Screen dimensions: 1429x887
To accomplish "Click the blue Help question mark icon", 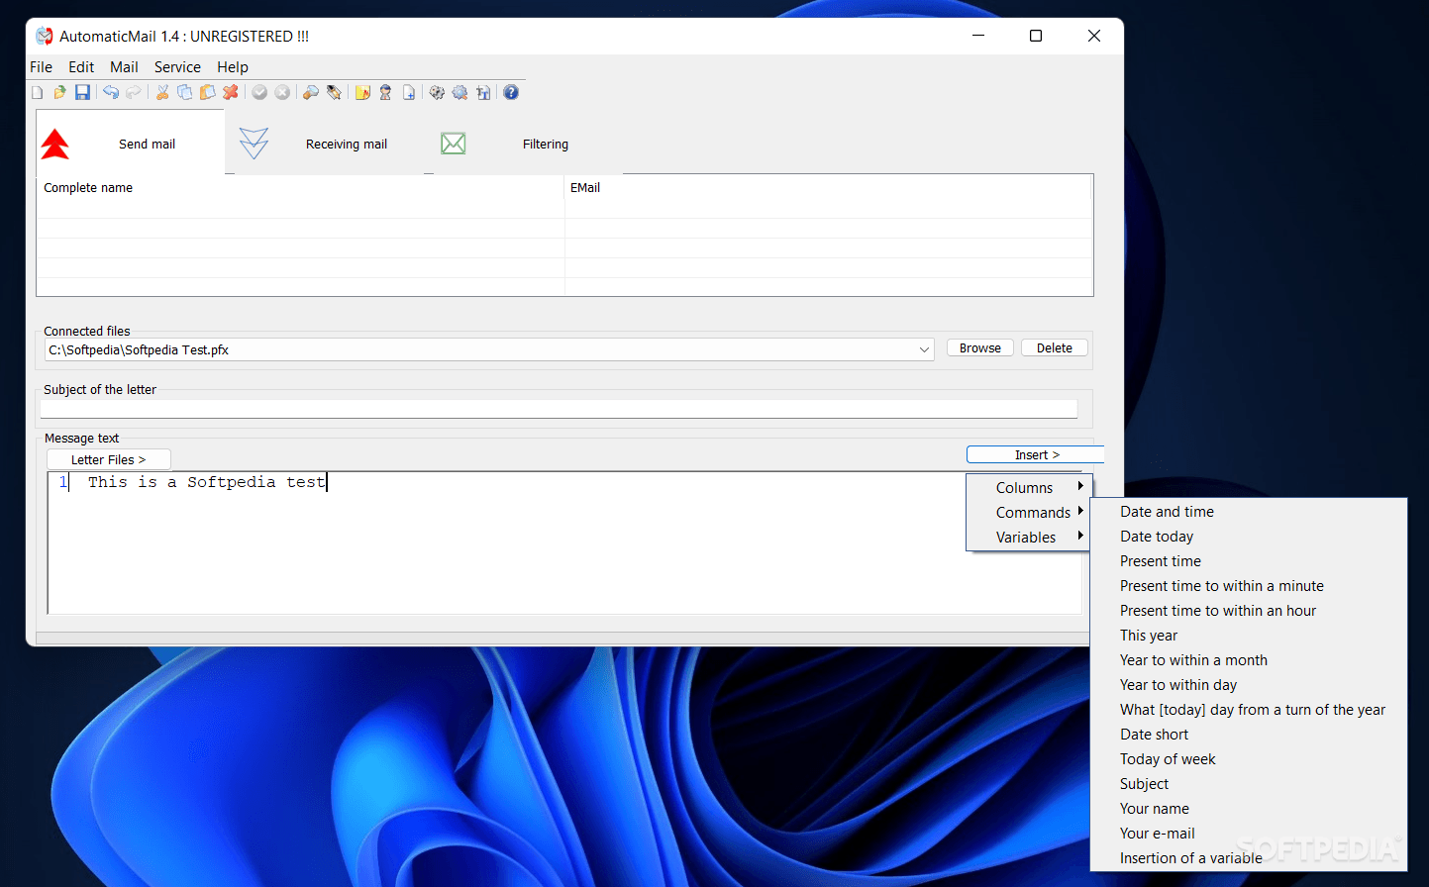I will [511, 92].
